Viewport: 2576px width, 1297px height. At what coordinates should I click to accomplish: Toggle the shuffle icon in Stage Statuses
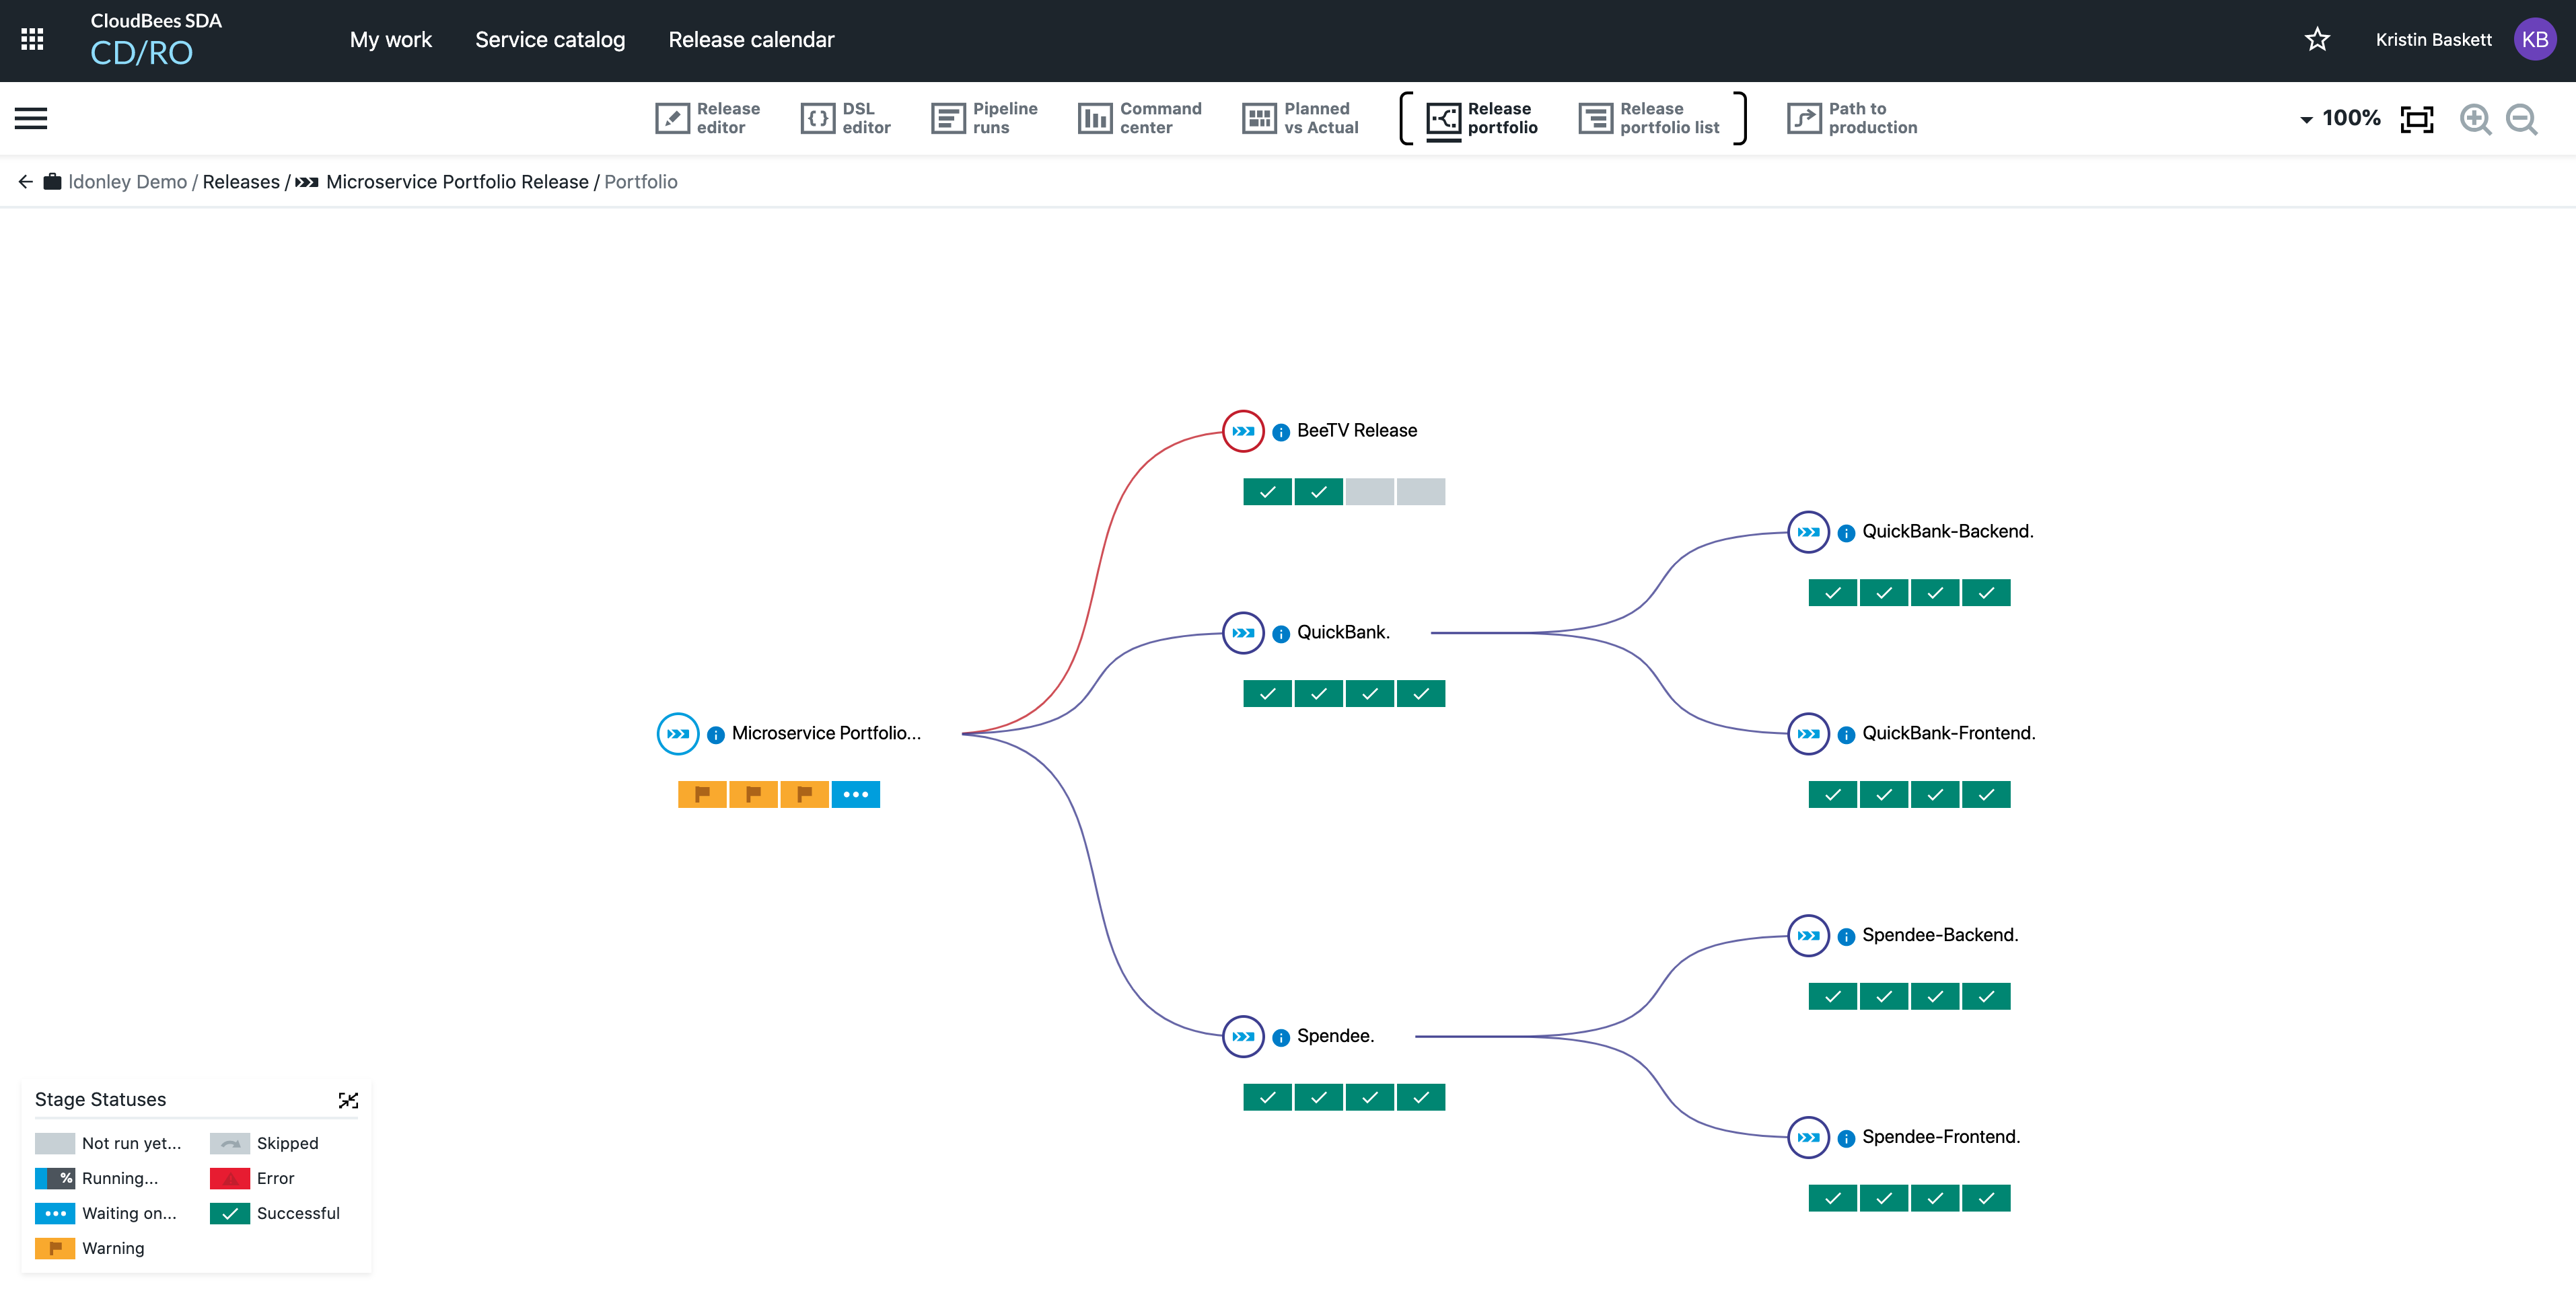pyautogui.click(x=347, y=1100)
